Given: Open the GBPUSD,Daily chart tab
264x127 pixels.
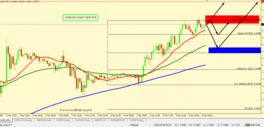Looking at the screenshot, I should point(44,121).
